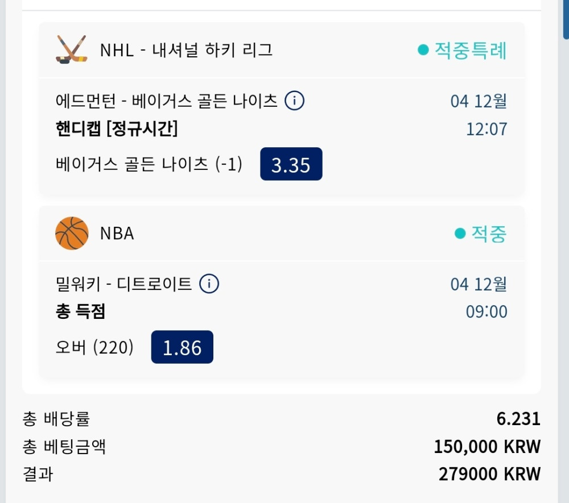Click the teal dot beside 적중특례
Image resolution: width=569 pixels, height=503 pixels.
pos(423,51)
